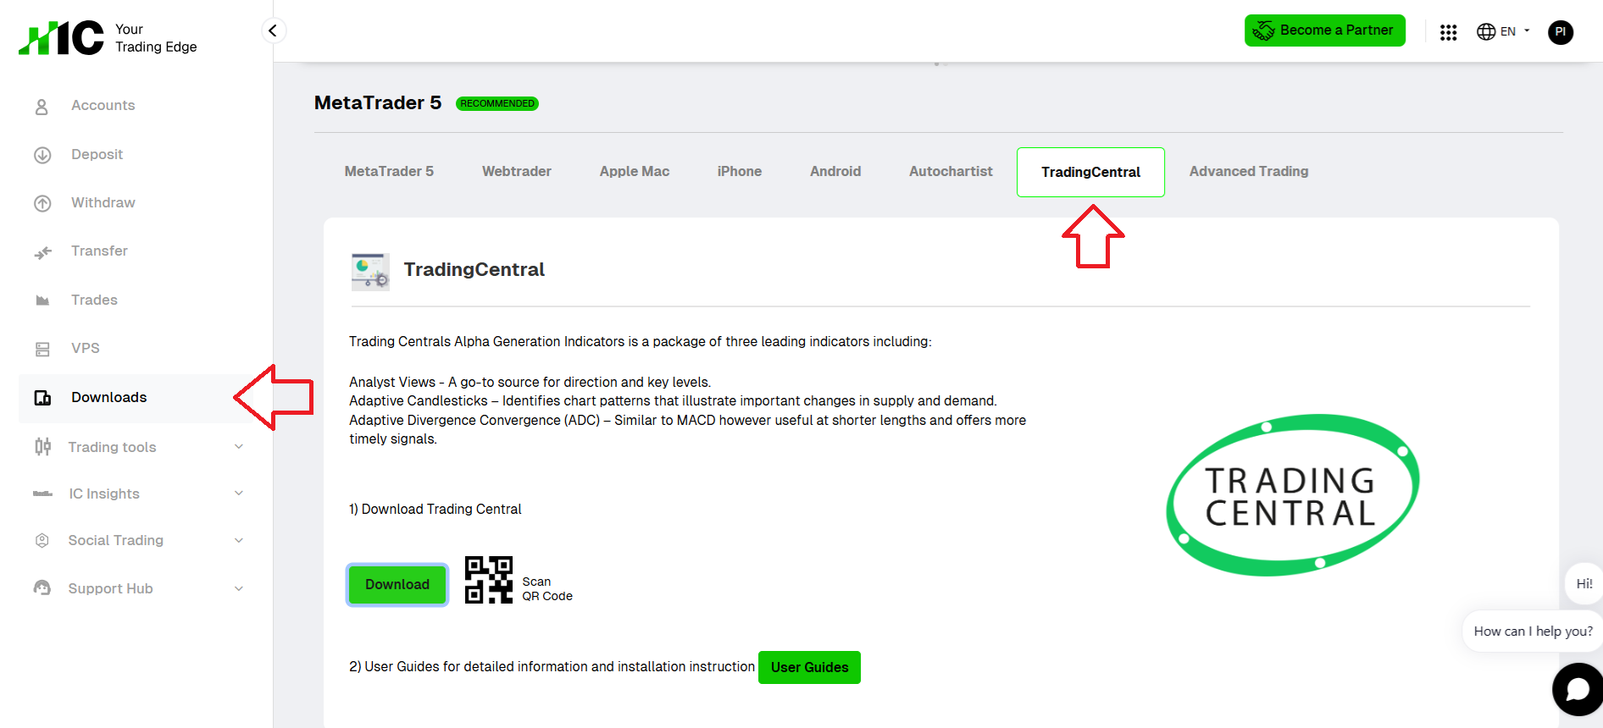Switch to the Autochartist tab
1603x728 pixels.
pos(951,171)
